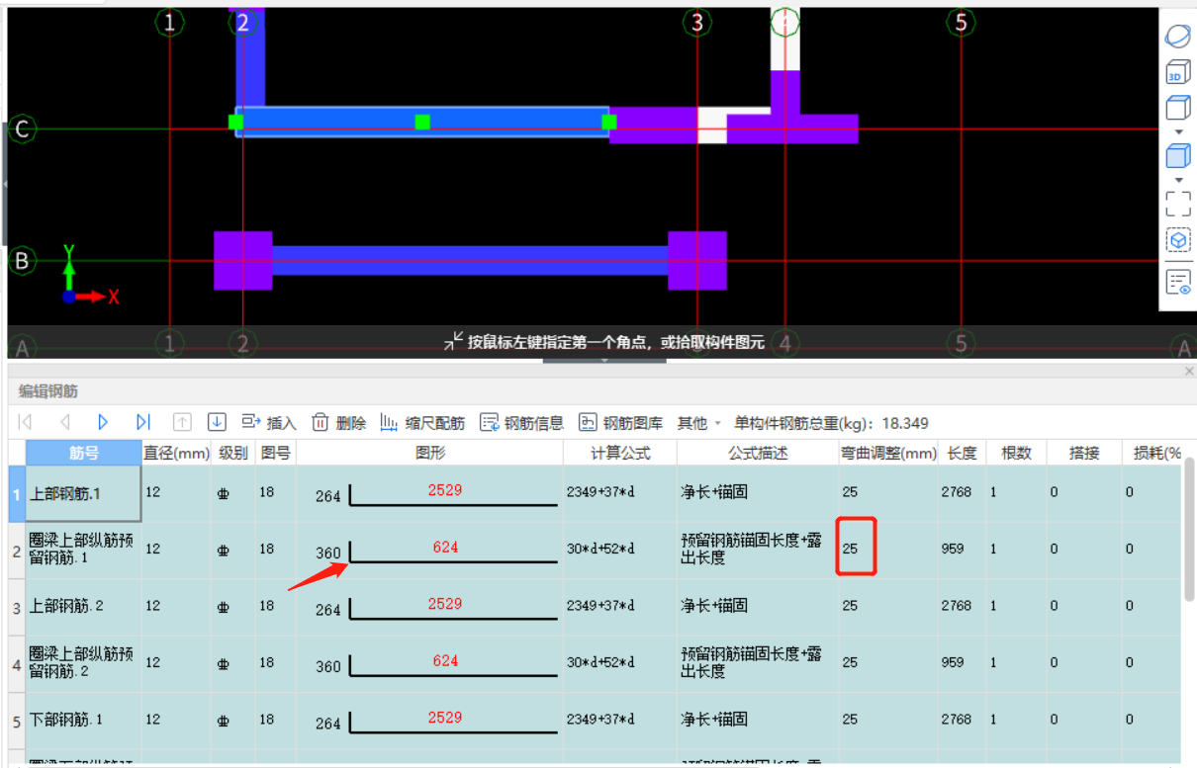Collapse panel using center splitter arrow
The image size is (1197, 768).
pyautogui.click(x=604, y=361)
